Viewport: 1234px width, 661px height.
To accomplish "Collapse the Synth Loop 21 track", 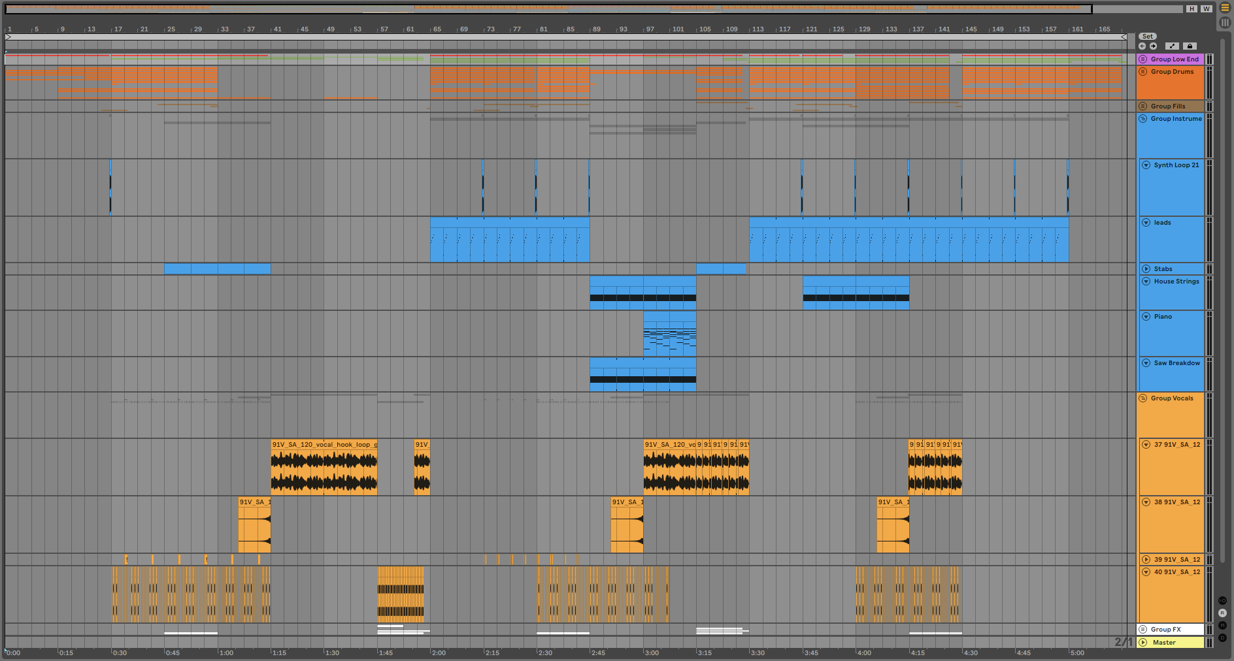I will pos(1146,165).
